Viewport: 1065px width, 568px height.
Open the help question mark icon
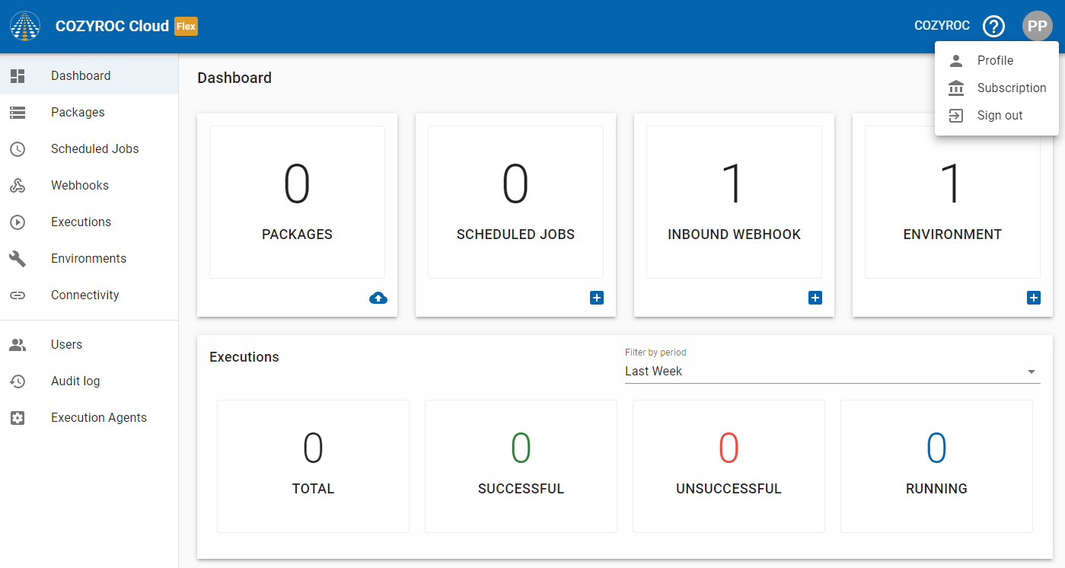[993, 26]
